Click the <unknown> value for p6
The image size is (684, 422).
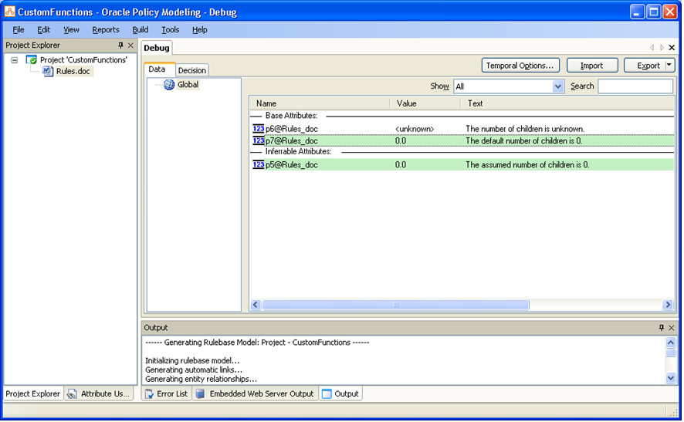click(415, 129)
